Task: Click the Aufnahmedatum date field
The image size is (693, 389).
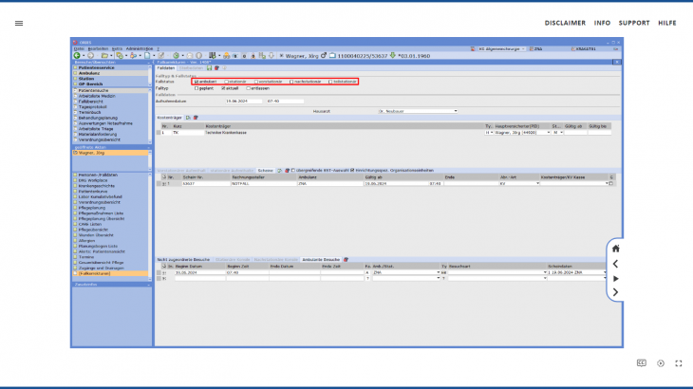Action: click(242, 100)
